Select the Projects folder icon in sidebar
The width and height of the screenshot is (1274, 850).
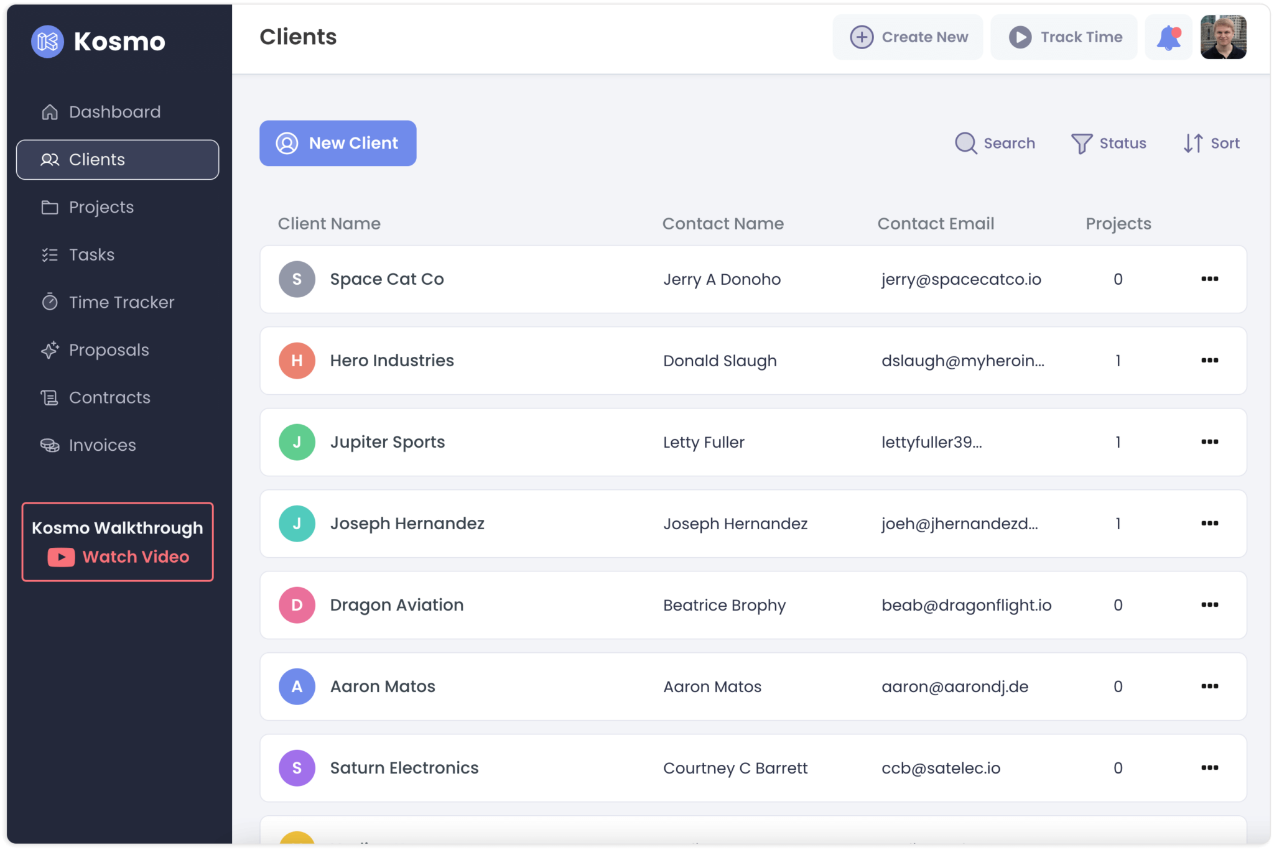tap(50, 207)
